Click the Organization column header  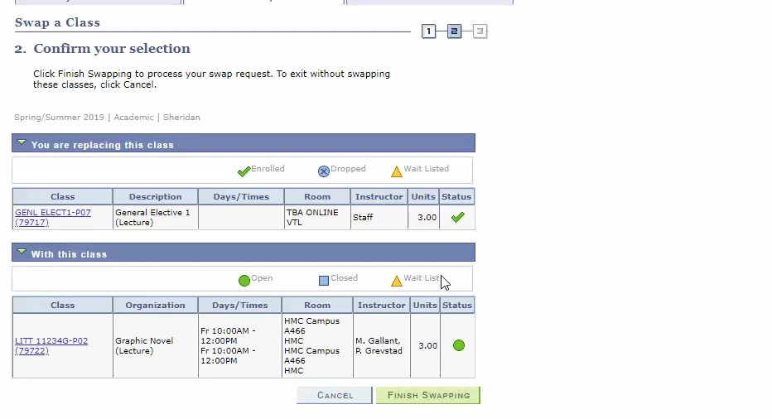coord(155,305)
